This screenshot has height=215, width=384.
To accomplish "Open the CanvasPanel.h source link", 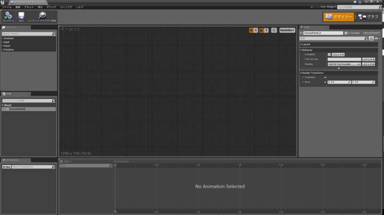I will 372,33.
